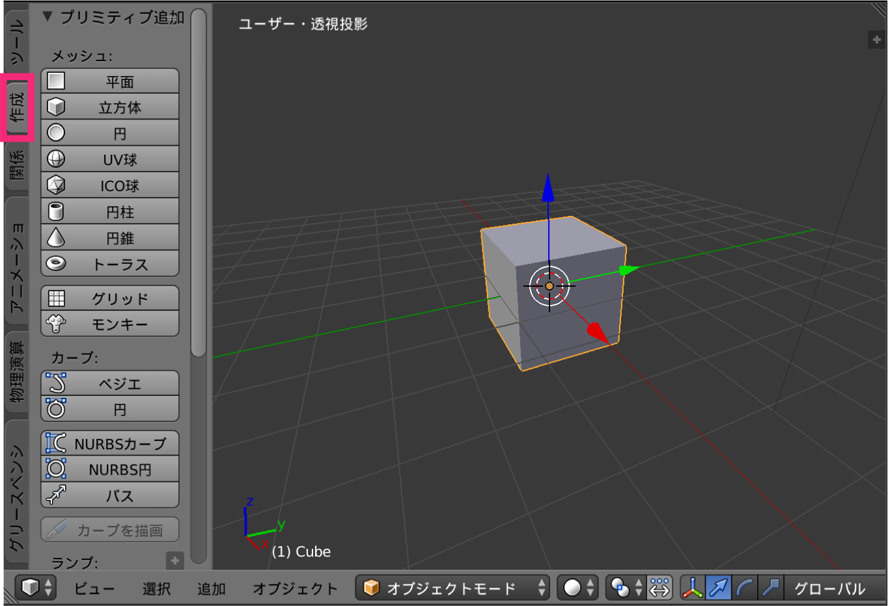Add a Bezier (ベジエ) curve
Image resolution: width=888 pixels, height=606 pixels.
pyautogui.click(x=110, y=384)
